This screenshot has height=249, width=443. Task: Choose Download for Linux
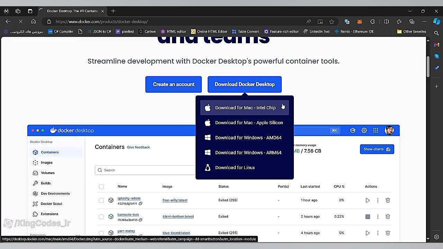tap(244, 167)
